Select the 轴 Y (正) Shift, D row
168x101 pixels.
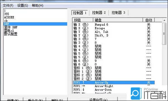coord(114,36)
